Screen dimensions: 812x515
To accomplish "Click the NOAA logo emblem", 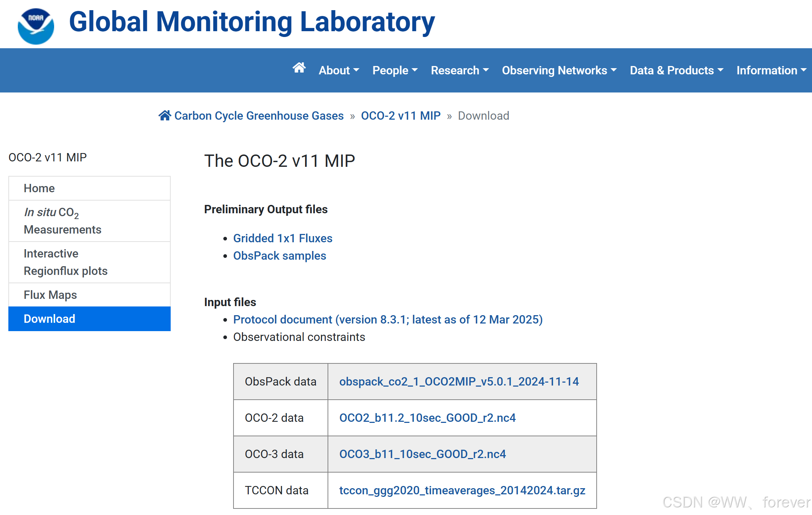I will tap(36, 26).
